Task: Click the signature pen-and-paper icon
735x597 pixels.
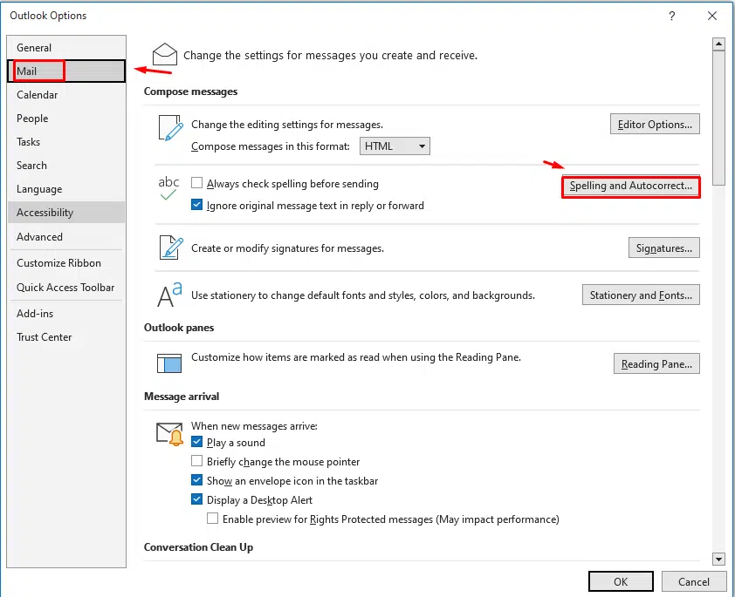Action: tap(170, 248)
